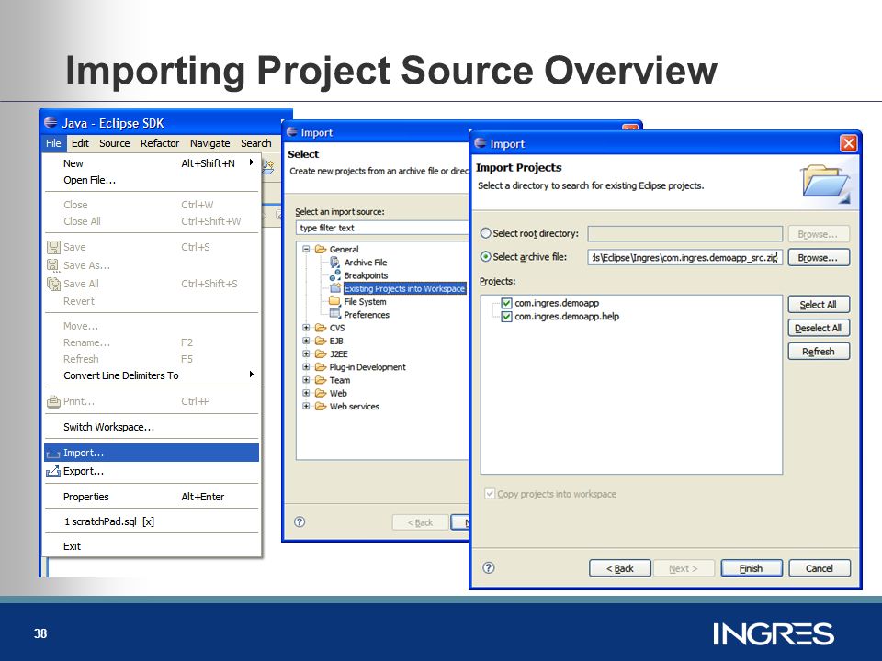Click the Save All icon in File menu

pos(53,284)
